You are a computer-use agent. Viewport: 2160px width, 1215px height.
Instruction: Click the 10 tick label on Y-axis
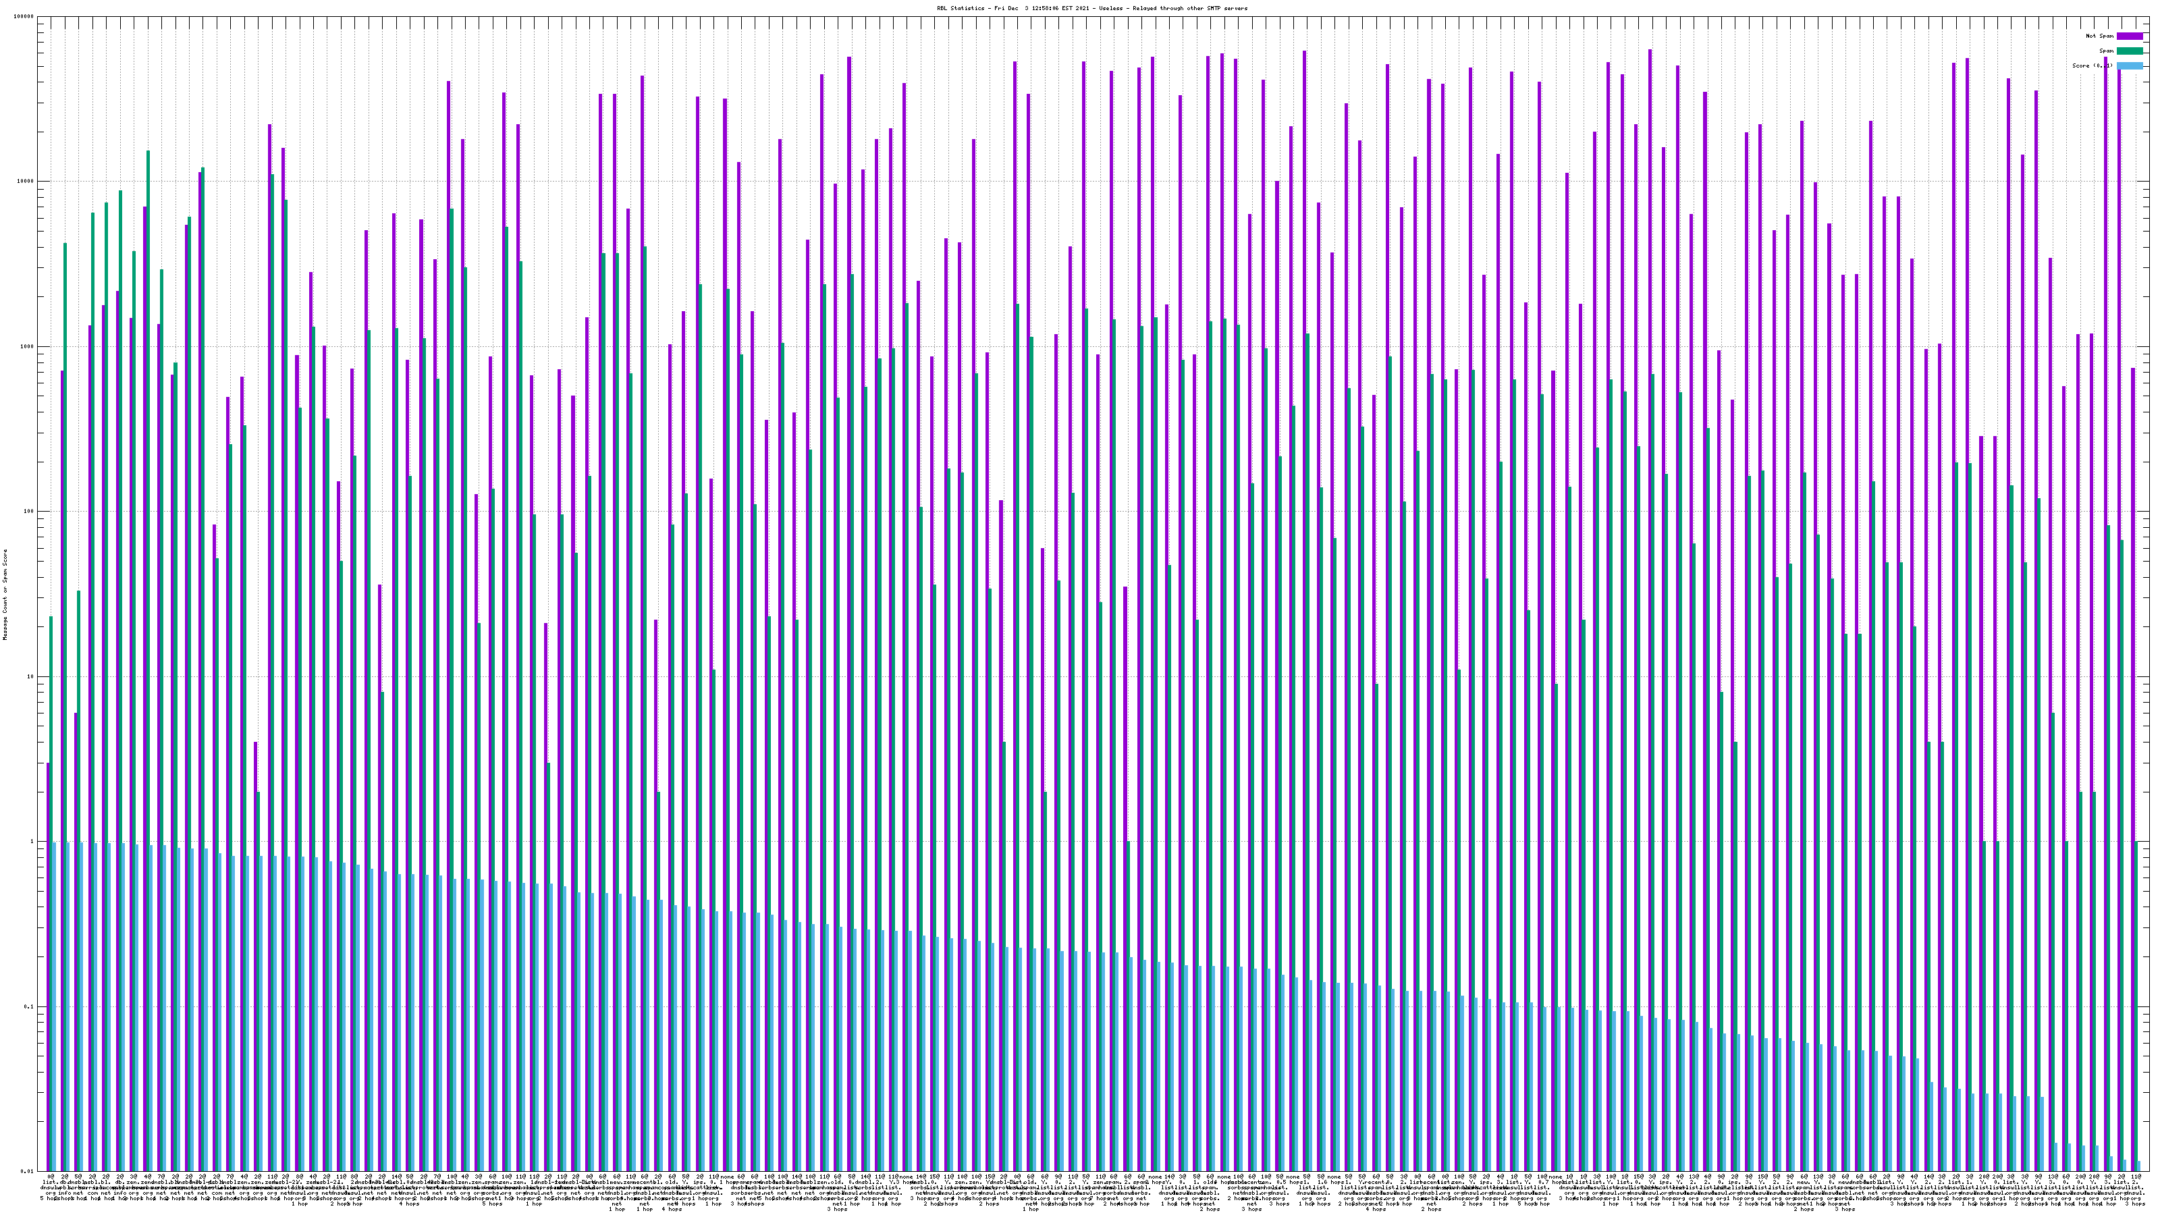coord(31,676)
